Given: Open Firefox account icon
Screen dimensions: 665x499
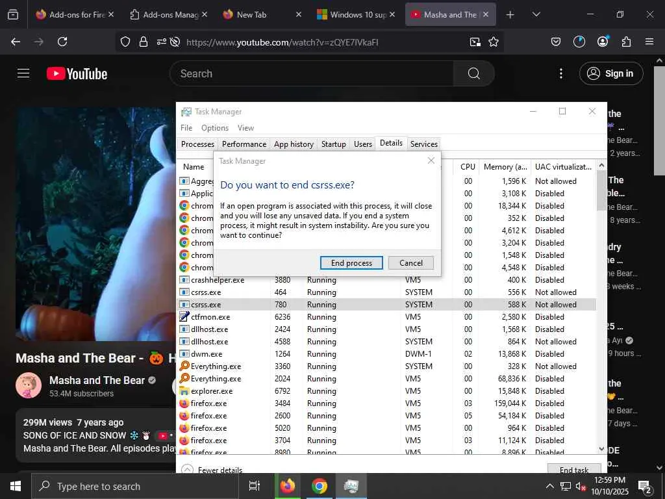Looking at the screenshot, I should [x=603, y=41].
